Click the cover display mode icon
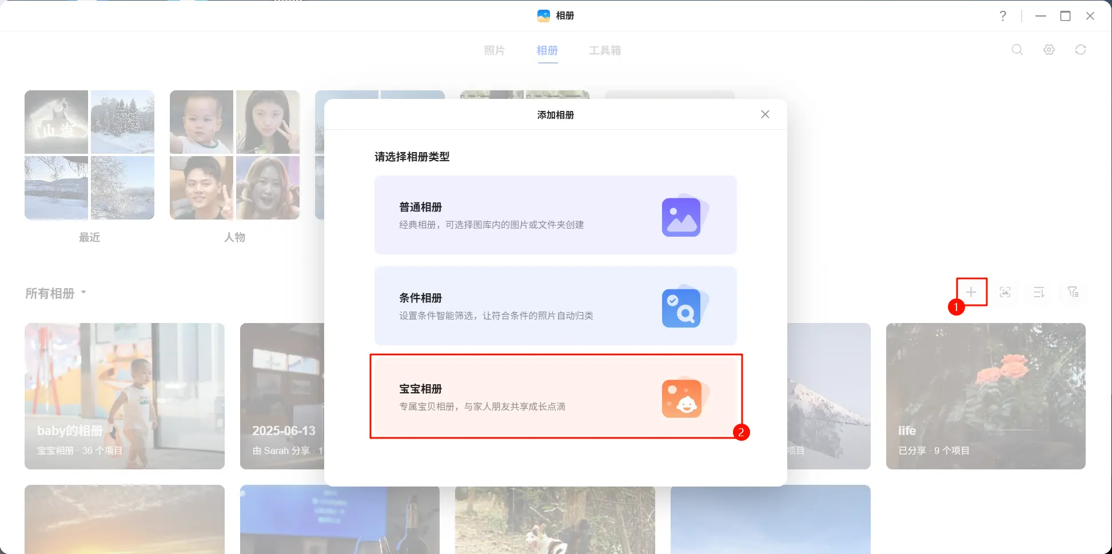1112x554 pixels. point(1005,292)
